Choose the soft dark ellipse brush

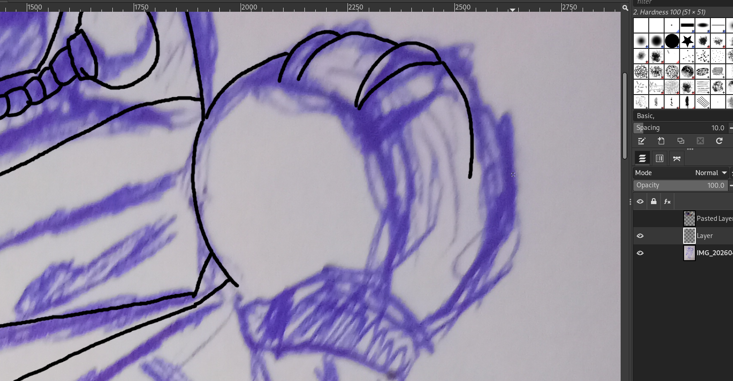[703, 25]
